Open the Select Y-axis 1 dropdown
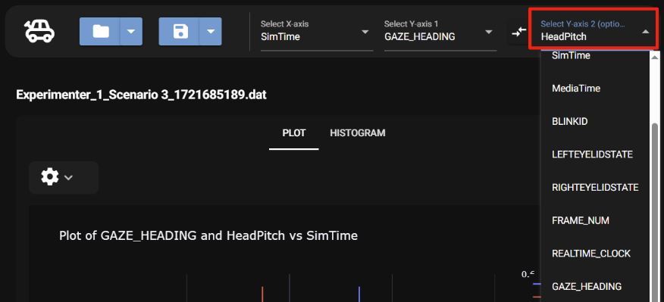 (440, 32)
